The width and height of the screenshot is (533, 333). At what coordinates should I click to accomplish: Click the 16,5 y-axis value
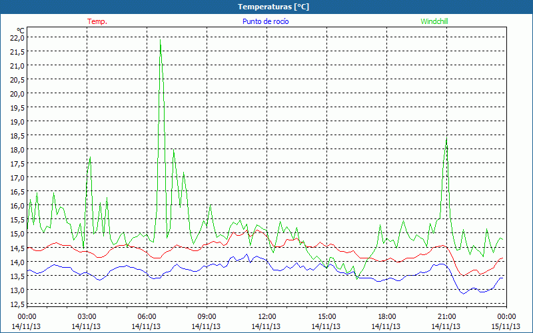click(x=17, y=192)
